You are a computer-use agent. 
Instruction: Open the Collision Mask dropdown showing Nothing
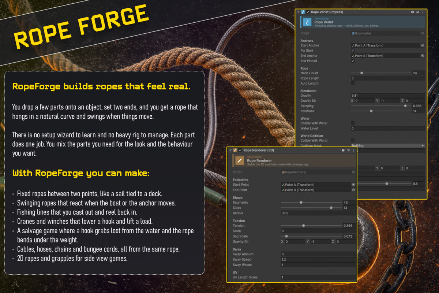point(388,146)
